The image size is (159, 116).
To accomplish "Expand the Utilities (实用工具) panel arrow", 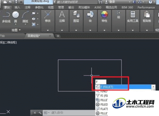I will tap(133, 31).
